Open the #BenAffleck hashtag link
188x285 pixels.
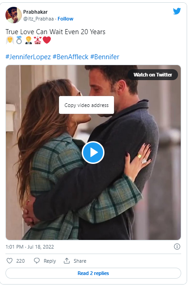point(70,57)
